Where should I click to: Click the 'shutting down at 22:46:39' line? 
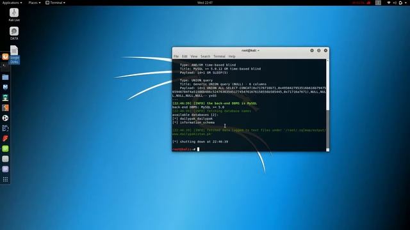pyautogui.click(x=201, y=142)
